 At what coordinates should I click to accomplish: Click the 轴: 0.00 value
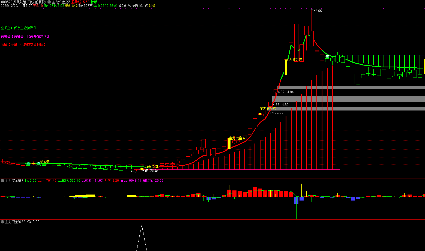pos(31,181)
